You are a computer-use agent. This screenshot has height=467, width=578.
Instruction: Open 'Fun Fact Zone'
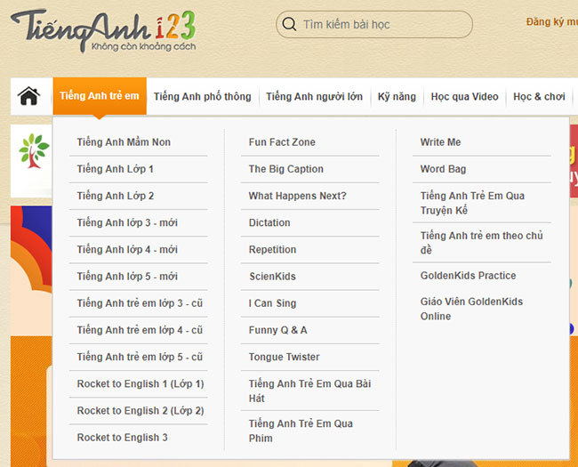282,142
